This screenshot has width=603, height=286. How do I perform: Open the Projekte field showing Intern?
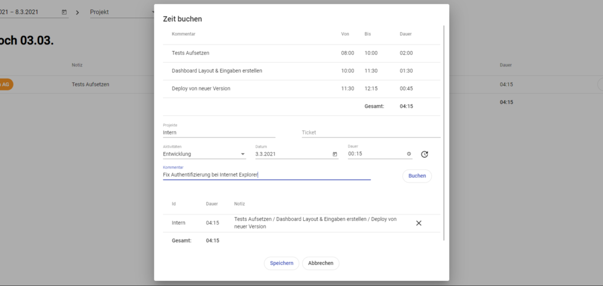tap(218, 133)
